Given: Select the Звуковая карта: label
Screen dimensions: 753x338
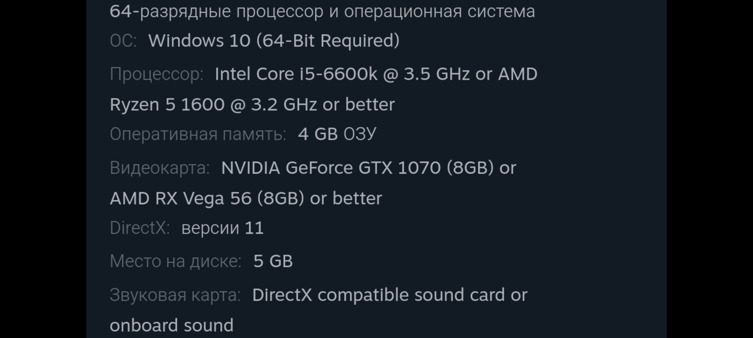Looking at the screenshot, I should [x=175, y=295].
